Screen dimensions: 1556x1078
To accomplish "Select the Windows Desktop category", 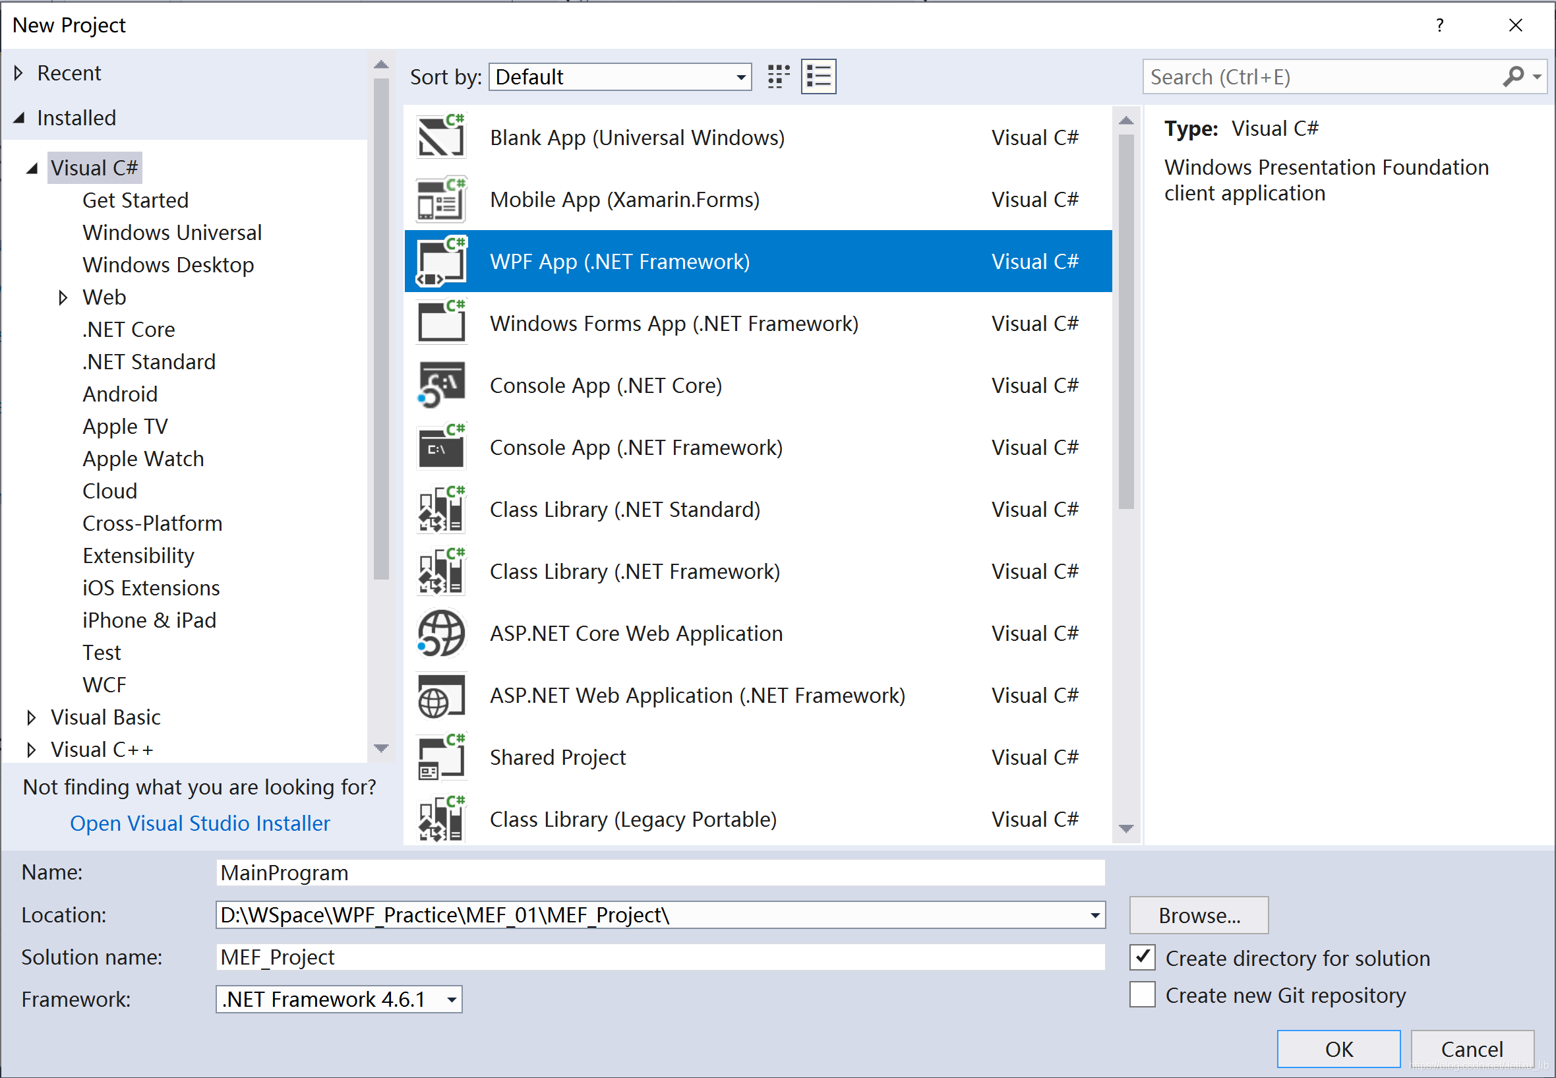I will click(x=168, y=265).
